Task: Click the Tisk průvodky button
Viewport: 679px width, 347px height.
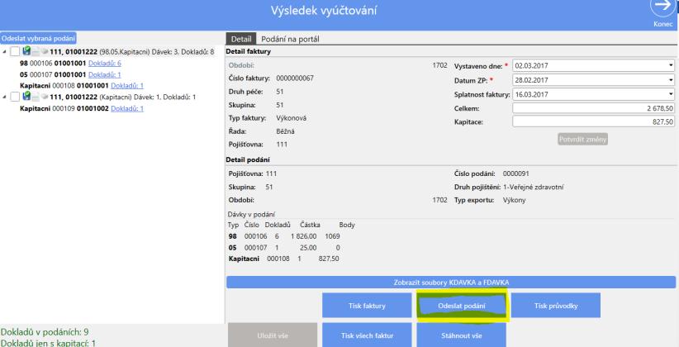Action: click(556, 306)
